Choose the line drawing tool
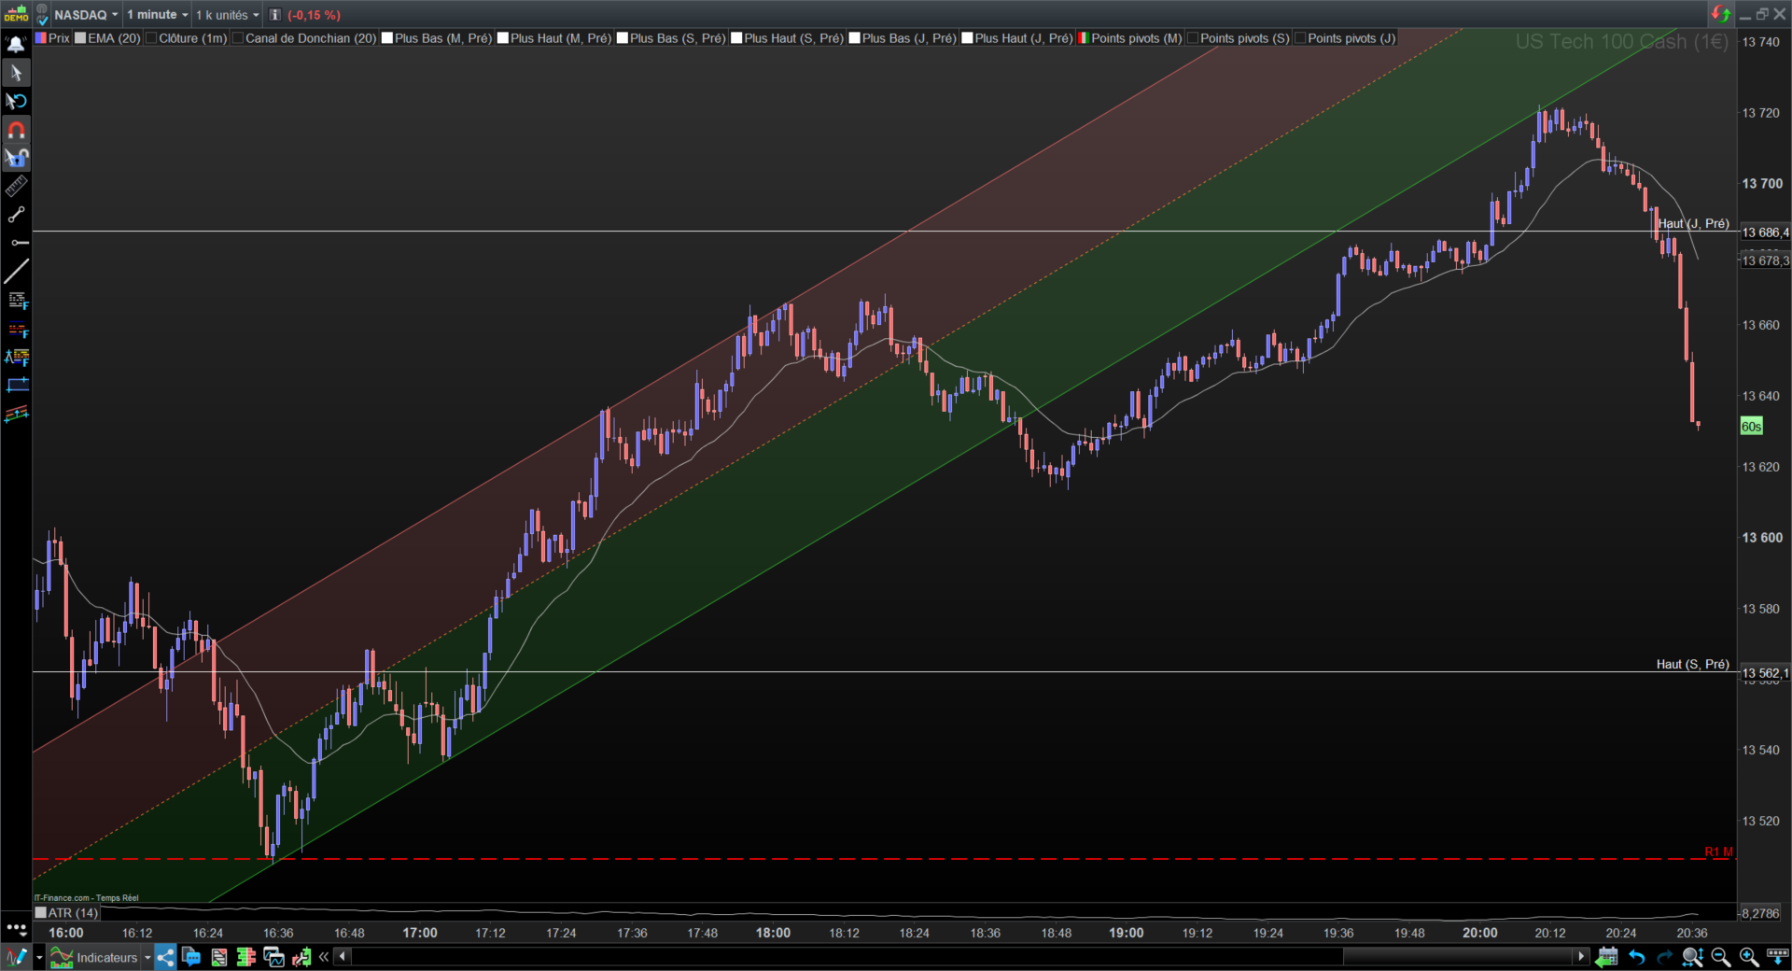The height and width of the screenshot is (971, 1792). click(16, 272)
